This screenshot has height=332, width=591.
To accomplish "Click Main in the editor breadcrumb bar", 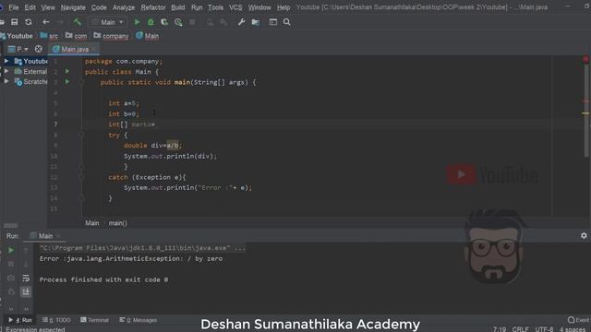I will click(92, 223).
